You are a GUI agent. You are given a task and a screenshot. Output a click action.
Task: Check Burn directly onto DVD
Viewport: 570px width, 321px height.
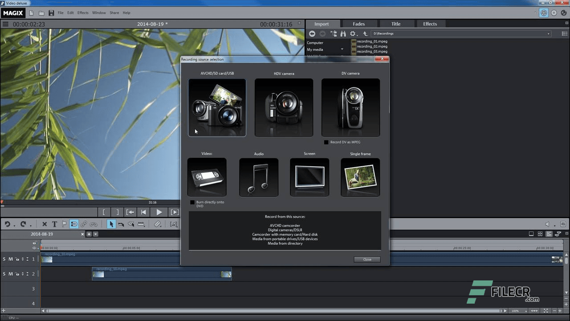click(192, 202)
